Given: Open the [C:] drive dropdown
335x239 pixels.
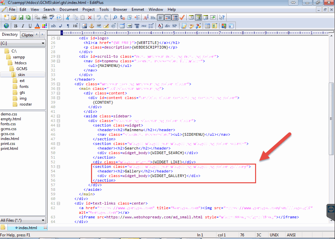Looking at the screenshot, I should (43, 43).
